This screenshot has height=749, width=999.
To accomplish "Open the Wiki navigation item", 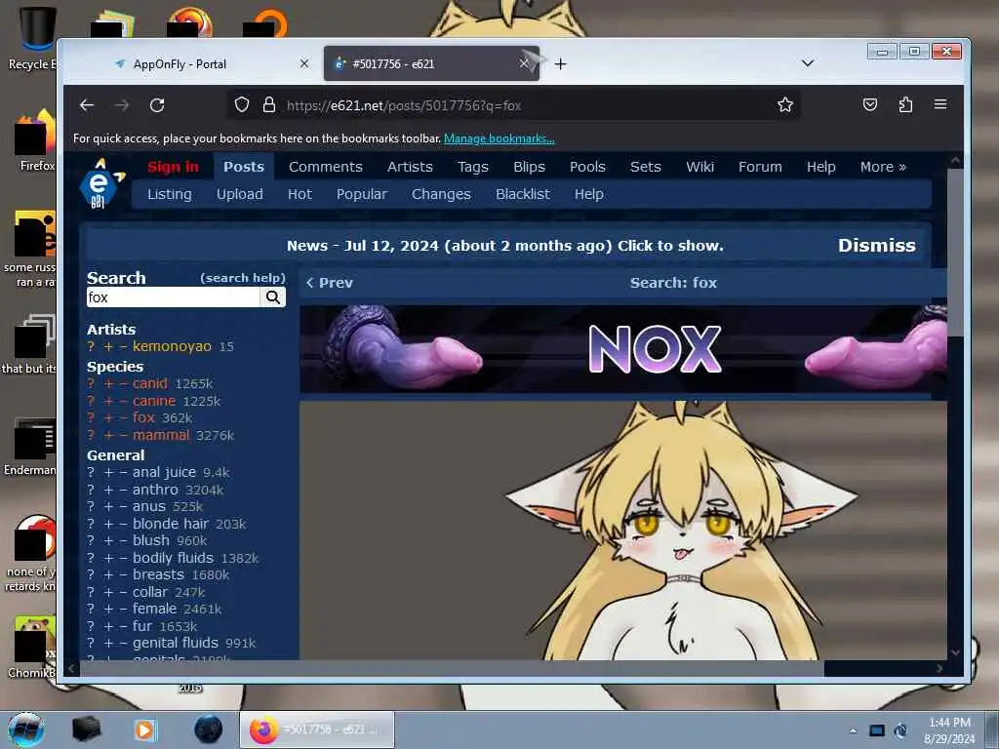I will pyautogui.click(x=699, y=167).
